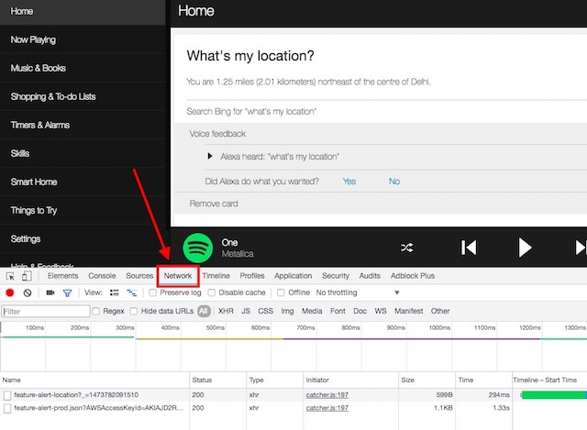This screenshot has height=430, width=587.
Task: Toggle the device toolbar icon
Action: point(27,276)
